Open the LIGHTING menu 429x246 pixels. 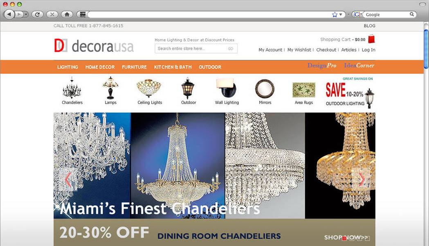tap(67, 67)
